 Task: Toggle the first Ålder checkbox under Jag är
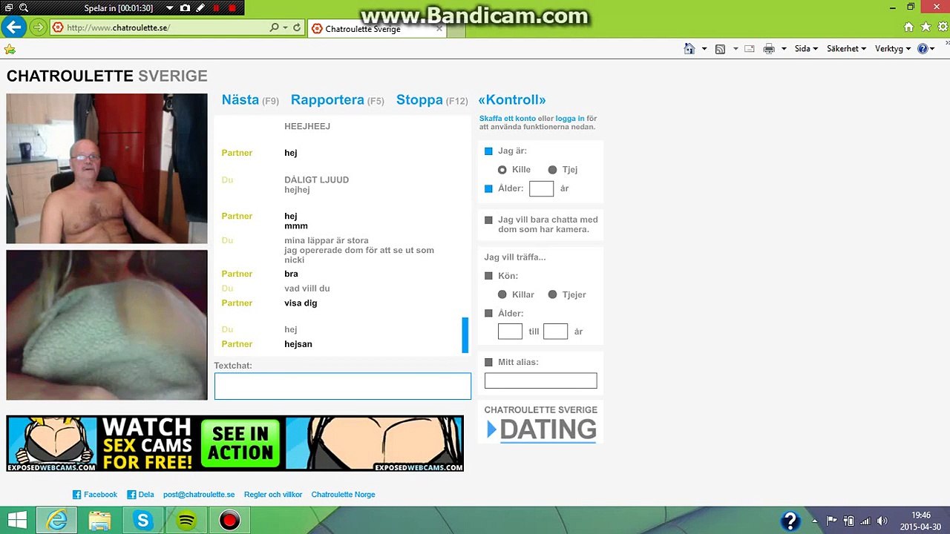pyautogui.click(x=488, y=188)
